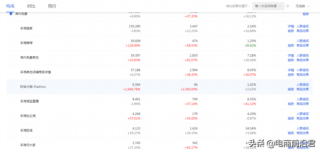The image size is (320, 152).
Task: Open 人群透视 for 手淘旺信 row
Action: (x=303, y=128)
